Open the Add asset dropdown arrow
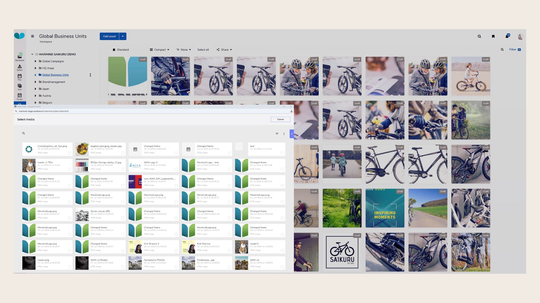 [123, 36]
